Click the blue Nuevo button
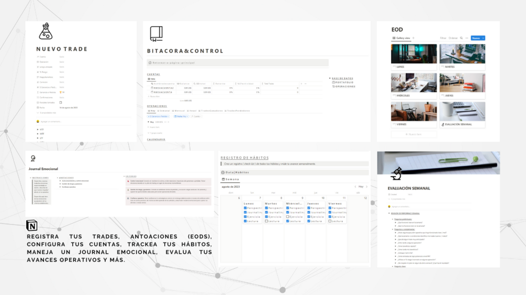 pos(476,38)
